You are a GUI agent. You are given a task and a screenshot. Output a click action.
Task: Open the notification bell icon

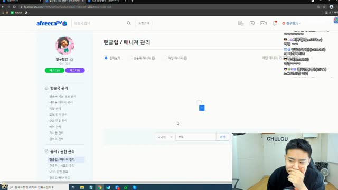pyautogui.click(x=275, y=23)
